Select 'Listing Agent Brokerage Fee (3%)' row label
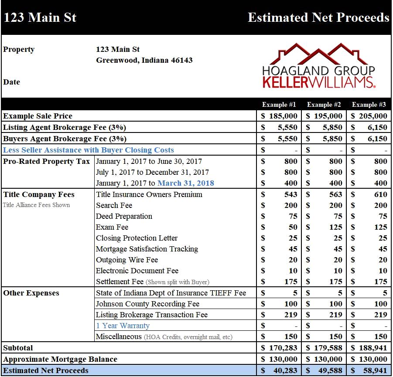Viewport: 393px width, 377px height. 65,128
